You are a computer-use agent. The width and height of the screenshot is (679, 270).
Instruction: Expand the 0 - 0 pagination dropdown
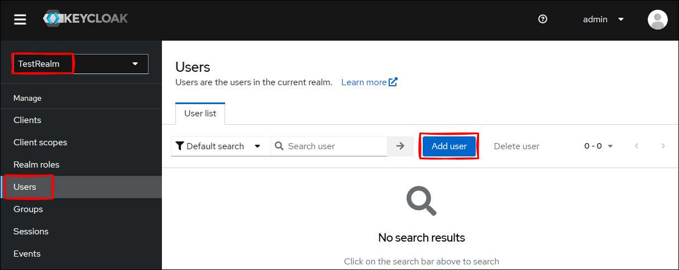tap(598, 146)
